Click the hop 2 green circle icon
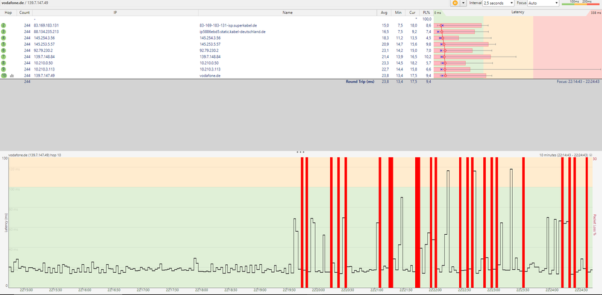Viewport: 602px width, 295px height. [4, 25]
